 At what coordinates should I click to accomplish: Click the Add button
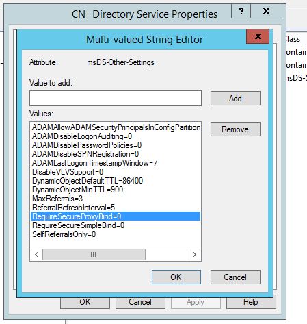pyautogui.click(x=235, y=99)
